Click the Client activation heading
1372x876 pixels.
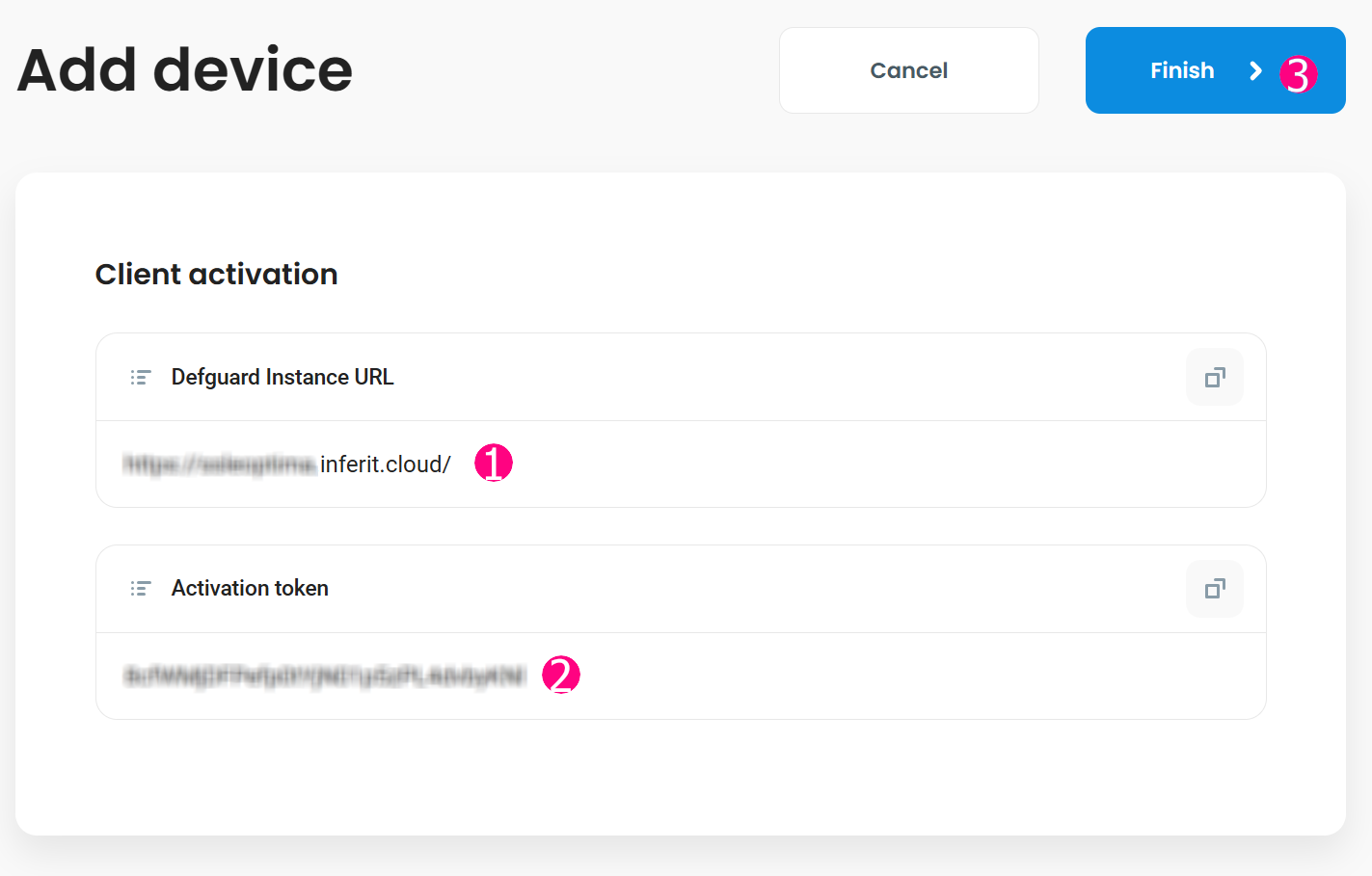pos(217,275)
